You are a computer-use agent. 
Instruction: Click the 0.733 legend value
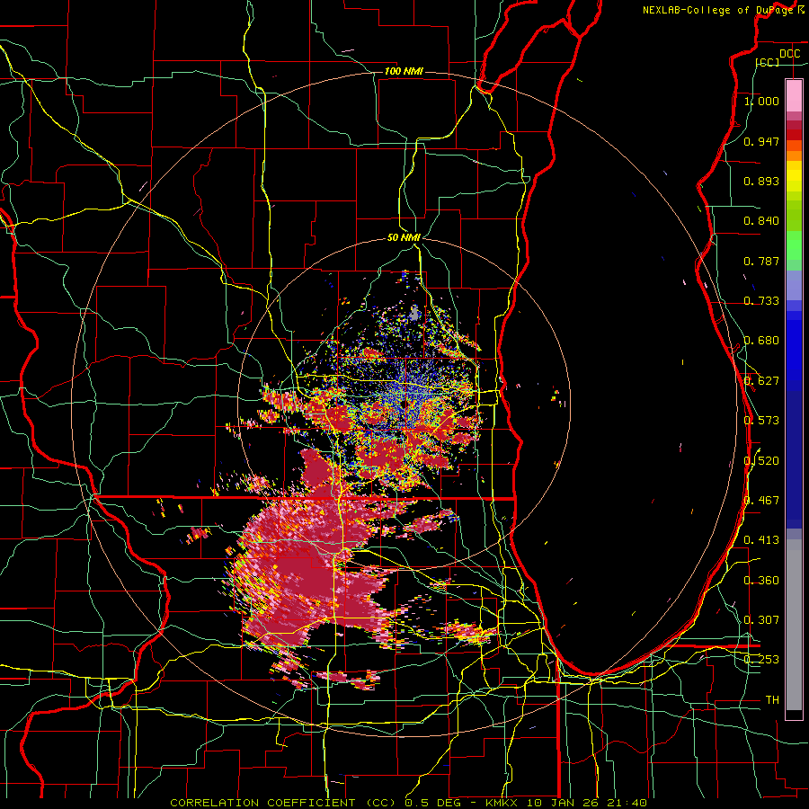click(761, 301)
